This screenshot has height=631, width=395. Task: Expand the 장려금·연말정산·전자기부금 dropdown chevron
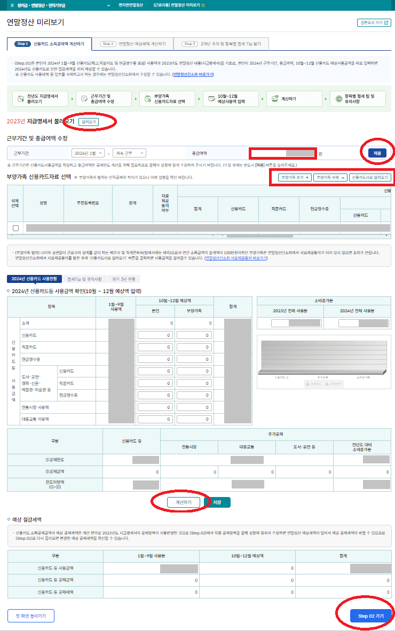pos(108,5)
